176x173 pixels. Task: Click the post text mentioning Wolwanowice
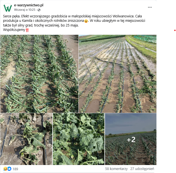click(x=74, y=21)
